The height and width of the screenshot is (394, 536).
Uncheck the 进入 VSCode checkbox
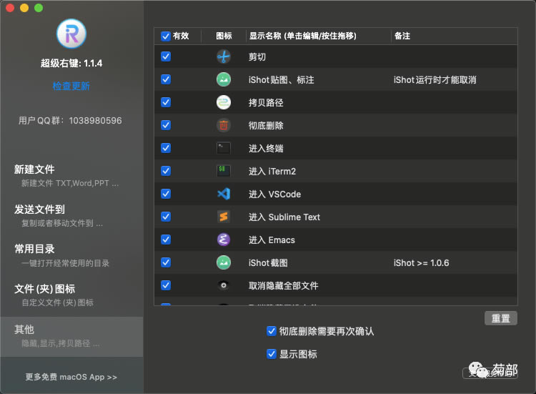pyautogui.click(x=166, y=194)
